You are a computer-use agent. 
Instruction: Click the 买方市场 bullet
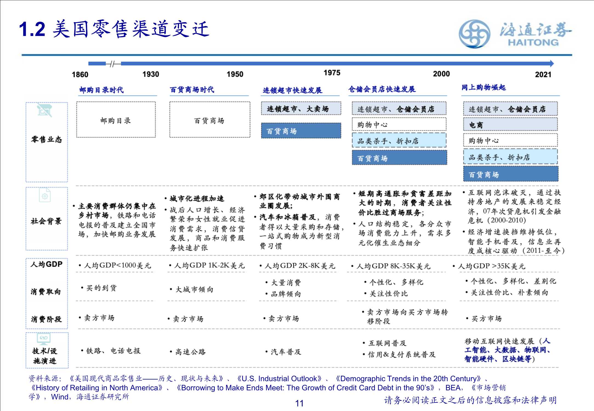pyautogui.click(x=486, y=318)
